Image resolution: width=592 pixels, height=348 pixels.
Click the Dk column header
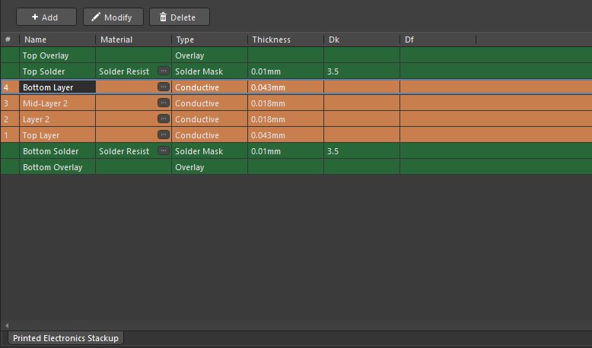[x=362, y=40]
